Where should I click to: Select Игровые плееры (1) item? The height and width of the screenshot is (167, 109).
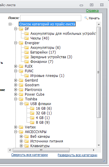click(x=47, y=76)
